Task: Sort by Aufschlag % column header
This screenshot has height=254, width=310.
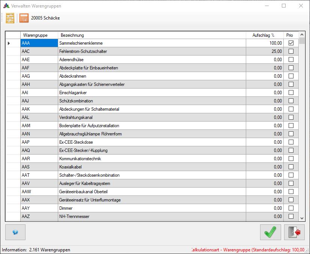Action: point(265,35)
